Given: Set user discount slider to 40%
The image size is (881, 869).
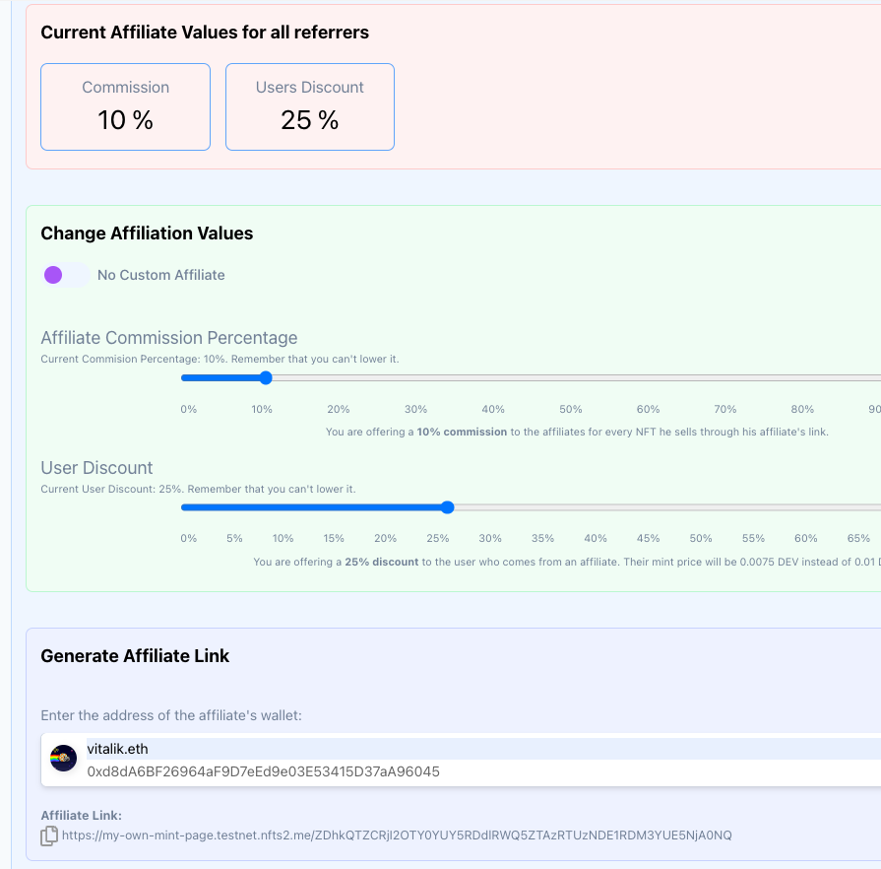Looking at the screenshot, I should 596,507.
